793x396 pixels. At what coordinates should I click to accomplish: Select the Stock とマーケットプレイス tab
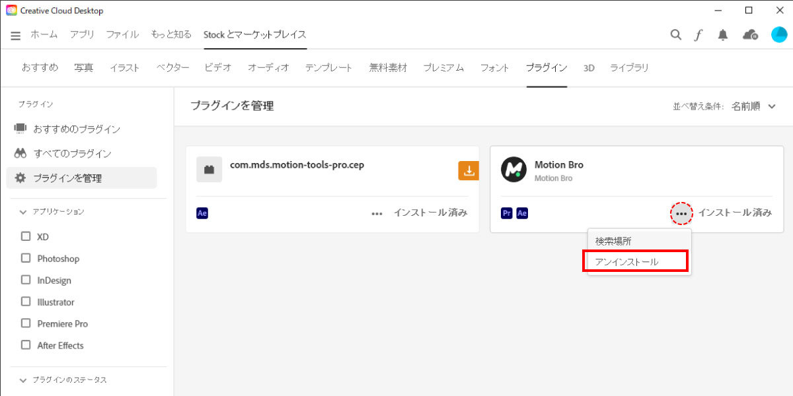point(255,34)
